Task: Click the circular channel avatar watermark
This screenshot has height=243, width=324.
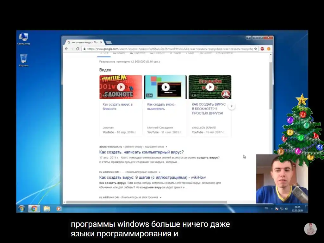Action: click(310, 229)
